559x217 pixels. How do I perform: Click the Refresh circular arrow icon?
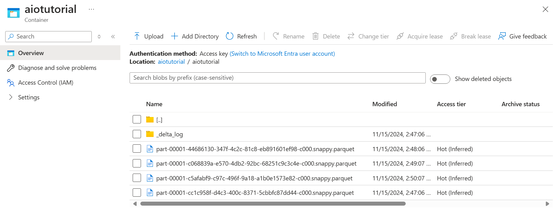(x=230, y=36)
